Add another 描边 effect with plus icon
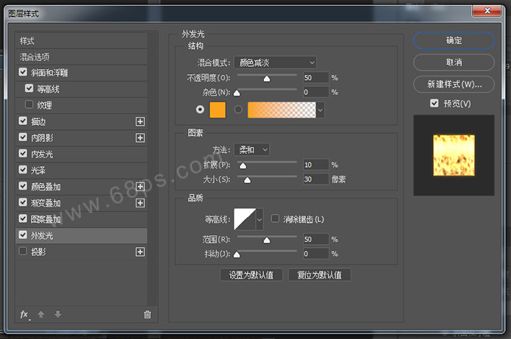 point(140,121)
